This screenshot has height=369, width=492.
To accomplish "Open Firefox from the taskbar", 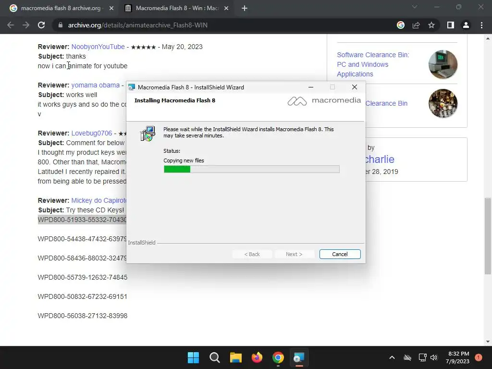I will point(257,357).
